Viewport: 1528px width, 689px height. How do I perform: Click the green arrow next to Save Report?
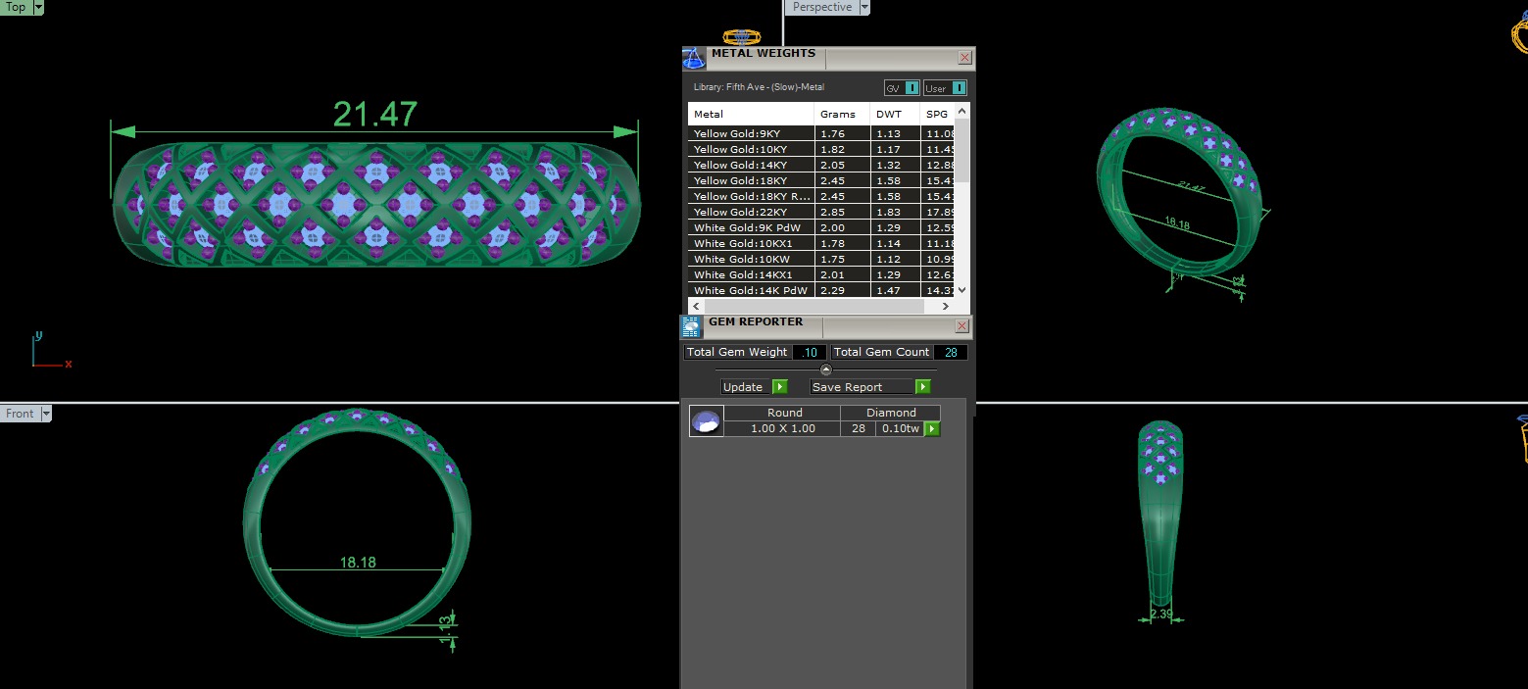[x=923, y=387]
